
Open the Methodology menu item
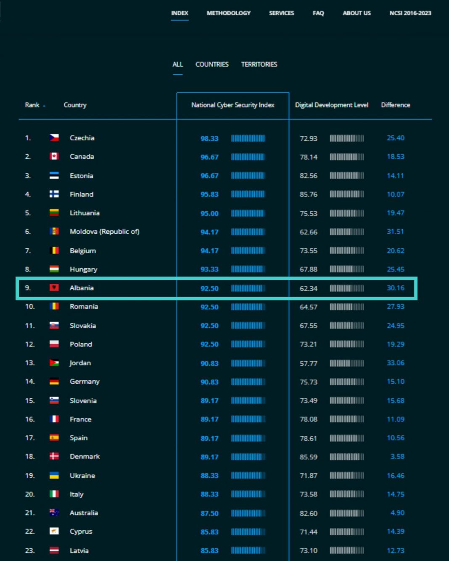228,13
